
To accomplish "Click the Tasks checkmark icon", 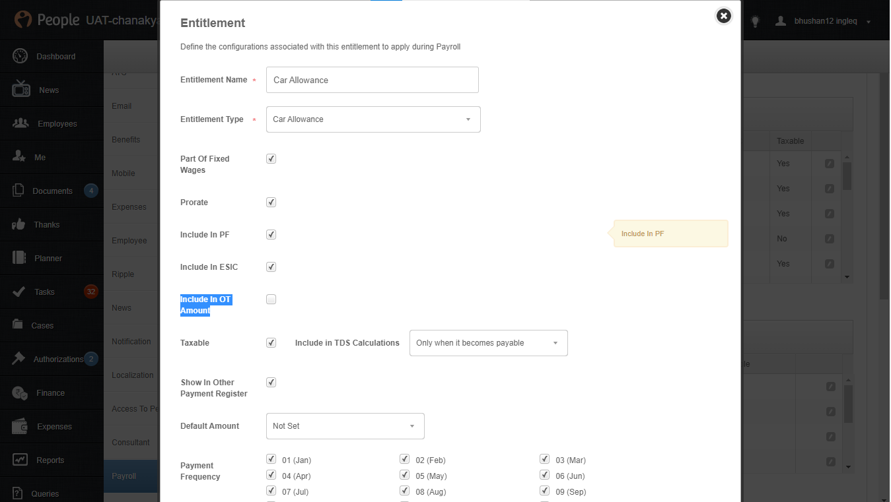I will pyautogui.click(x=20, y=292).
